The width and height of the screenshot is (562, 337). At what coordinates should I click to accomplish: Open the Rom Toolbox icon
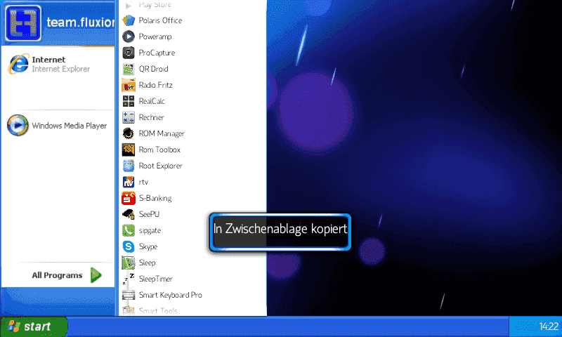[x=129, y=150]
